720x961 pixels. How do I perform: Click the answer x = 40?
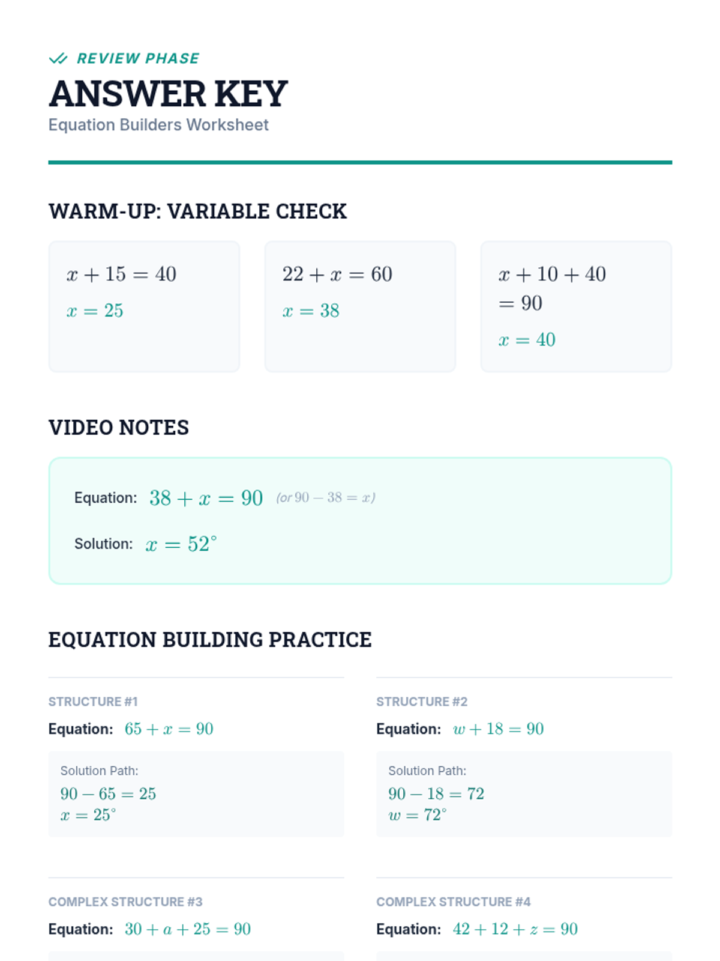(527, 340)
